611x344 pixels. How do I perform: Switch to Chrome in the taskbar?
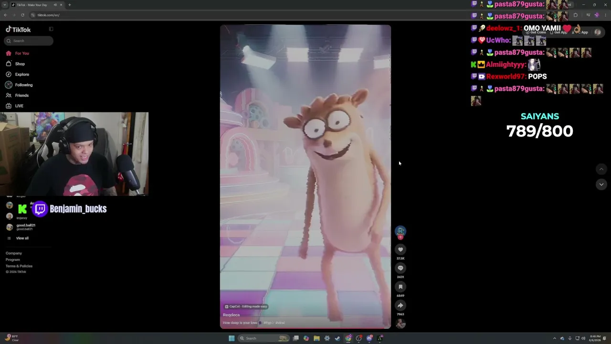(348, 338)
